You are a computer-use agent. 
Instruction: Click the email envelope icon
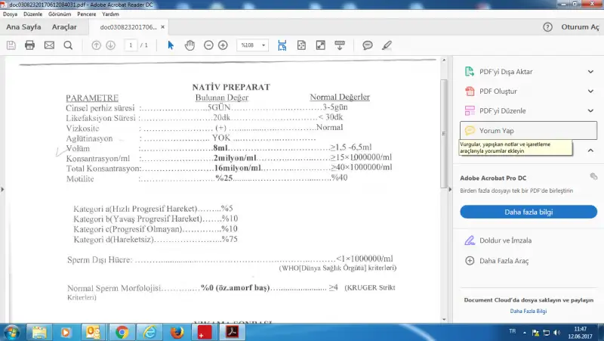pyautogui.click(x=49, y=45)
